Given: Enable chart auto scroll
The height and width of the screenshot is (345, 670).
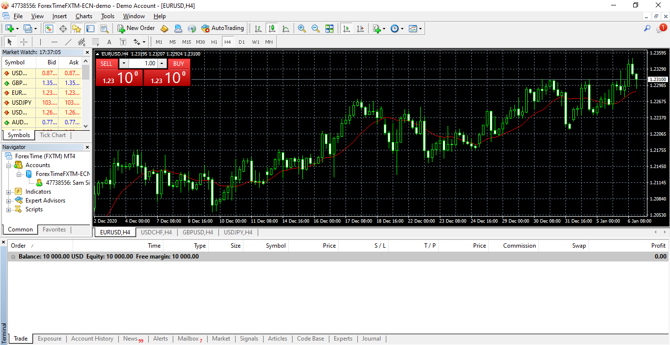Looking at the screenshot, I should (347, 28).
